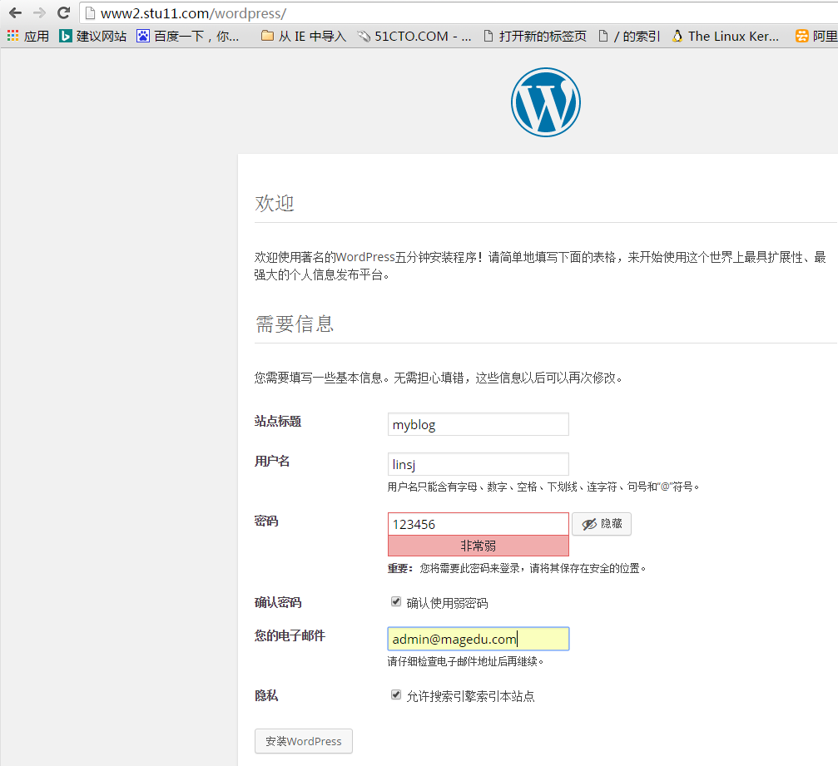Viewport: 838px width, 766px height.
Task: Click the 您的电子邮件 label
Action: coord(290,635)
